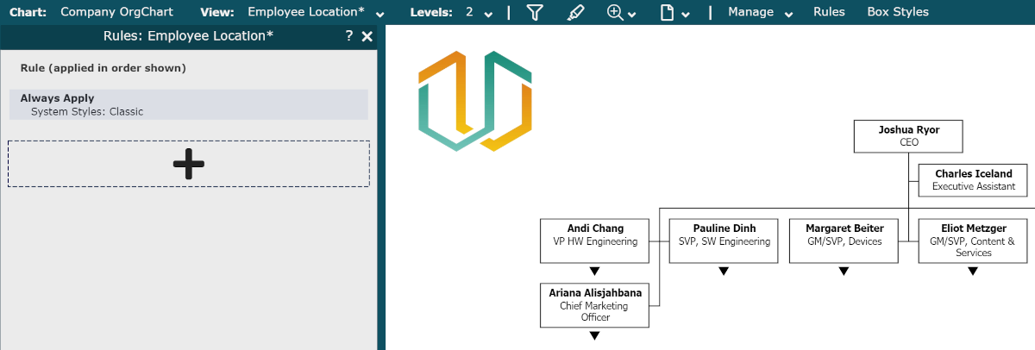This screenshot has width=1035, height=350.
Task: Click the filter funnel icon
Action: coord(534,12)
